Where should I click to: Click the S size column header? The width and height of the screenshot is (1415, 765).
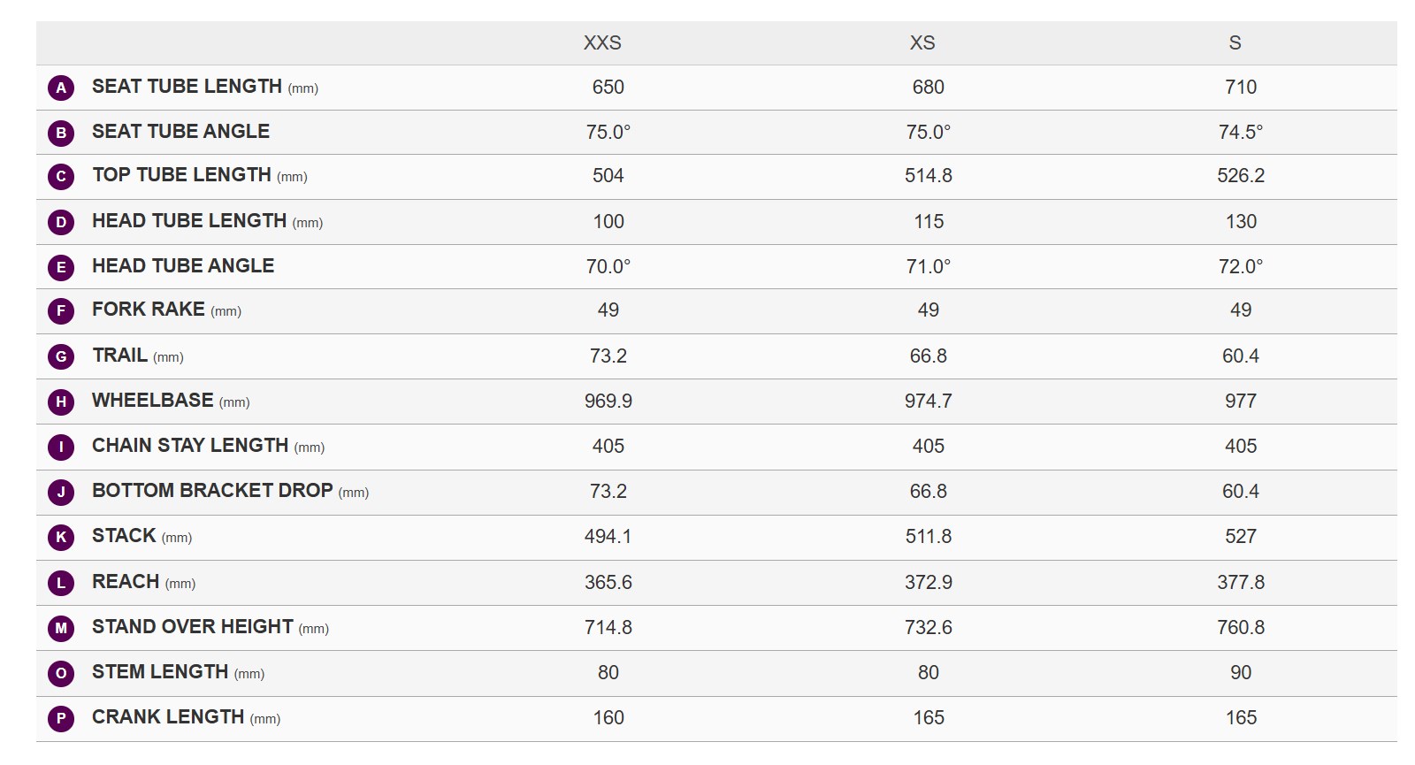pos(1235,42)
